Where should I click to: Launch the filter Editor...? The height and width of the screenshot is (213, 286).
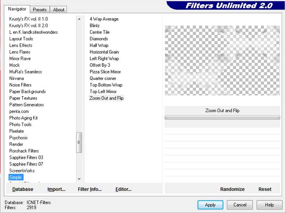123,189
